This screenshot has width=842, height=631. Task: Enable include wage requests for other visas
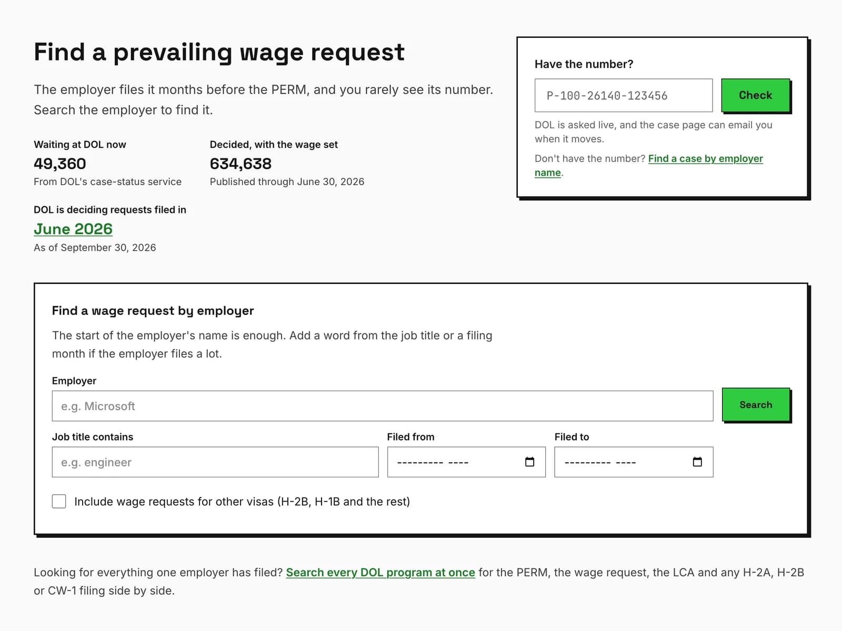[x=59, y=501]
